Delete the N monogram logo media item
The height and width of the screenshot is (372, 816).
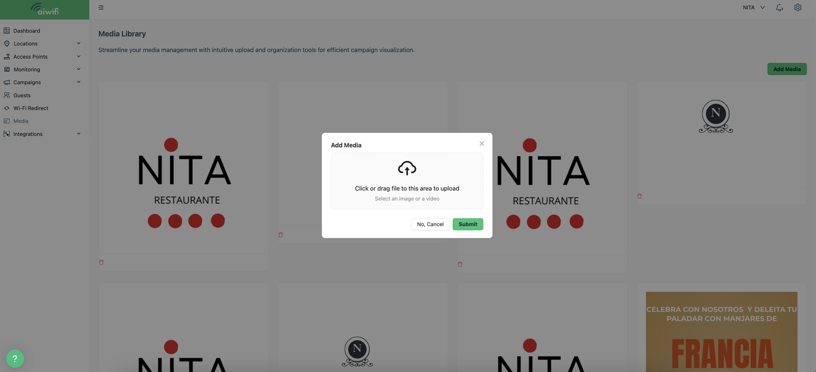639,196
